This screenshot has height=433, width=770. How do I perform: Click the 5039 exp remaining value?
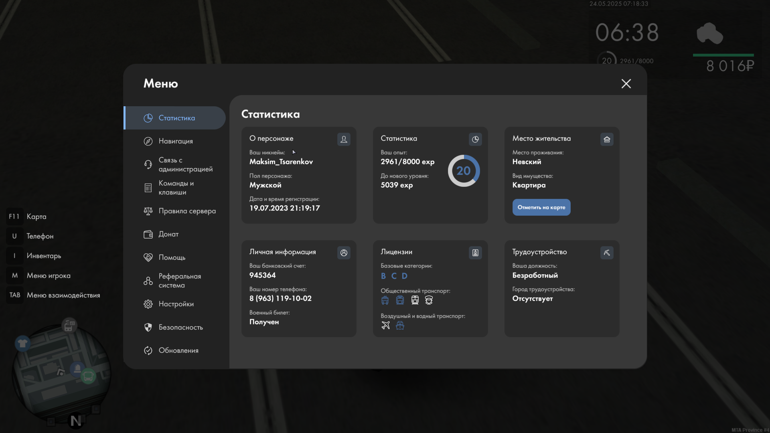397,185
